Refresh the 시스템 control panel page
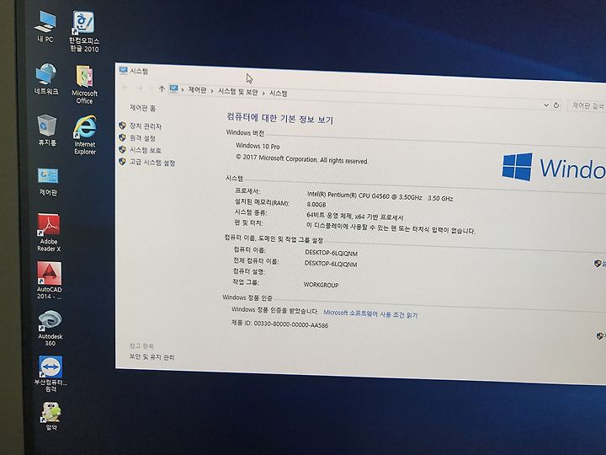This screenshot has width=606, height=455. (556, 105)
